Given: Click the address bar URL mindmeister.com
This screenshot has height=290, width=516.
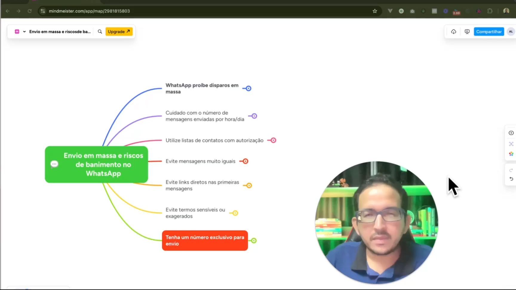Looking at the screenshot, I should tap(89, 11).
